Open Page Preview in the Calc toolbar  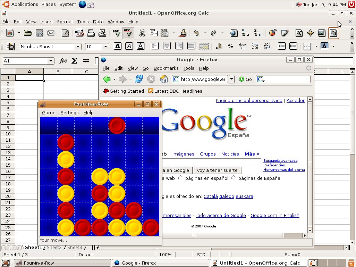(x=102, y=33)
